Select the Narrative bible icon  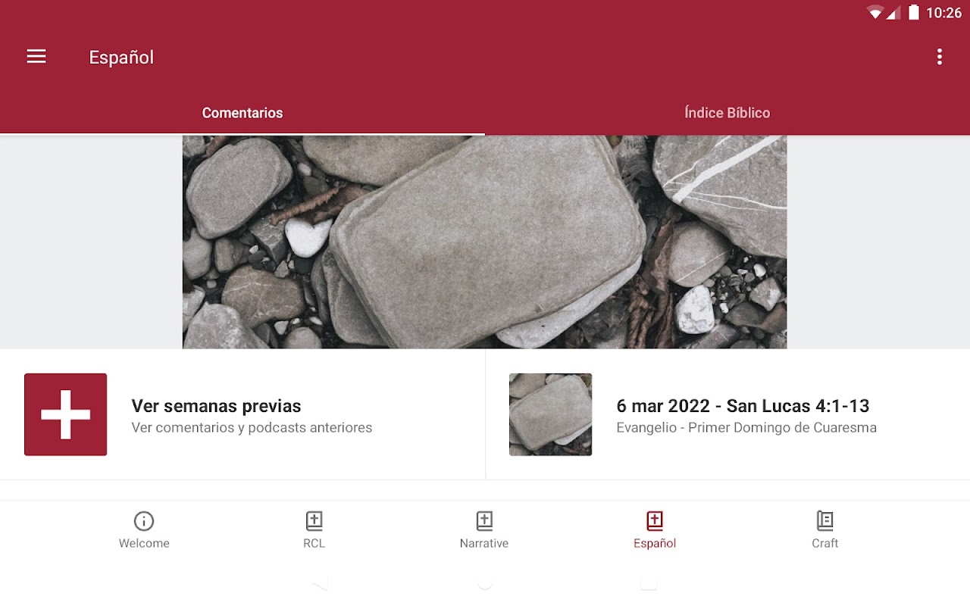point(484,521)
